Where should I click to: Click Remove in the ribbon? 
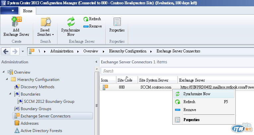[x=93, y=26]
